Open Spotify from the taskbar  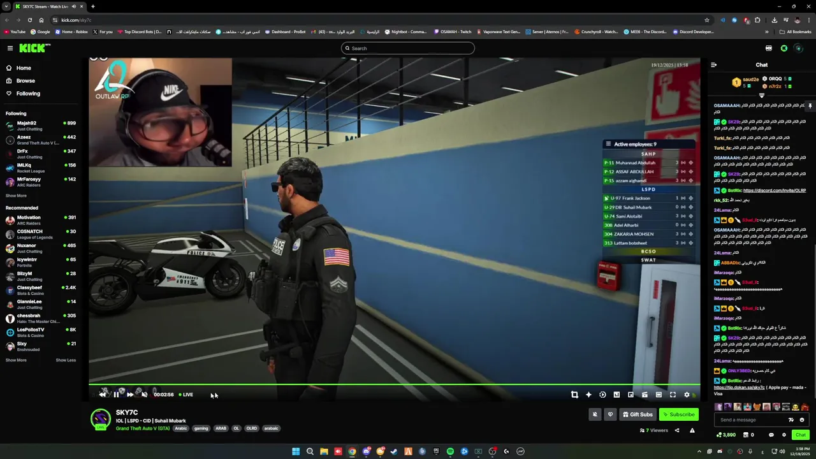click(x=450, y=451)
